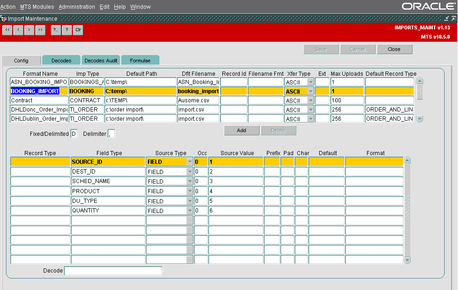Click the c:\TEMP\ default path cell
458x290 pixels.
[x=141, y=100]
